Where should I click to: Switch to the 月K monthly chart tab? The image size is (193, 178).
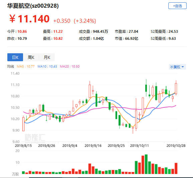pos(47,57)
